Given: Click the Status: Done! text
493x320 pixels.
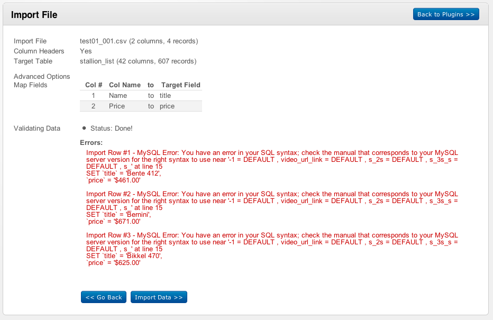Looking at the screenshot, I should 111,129.
